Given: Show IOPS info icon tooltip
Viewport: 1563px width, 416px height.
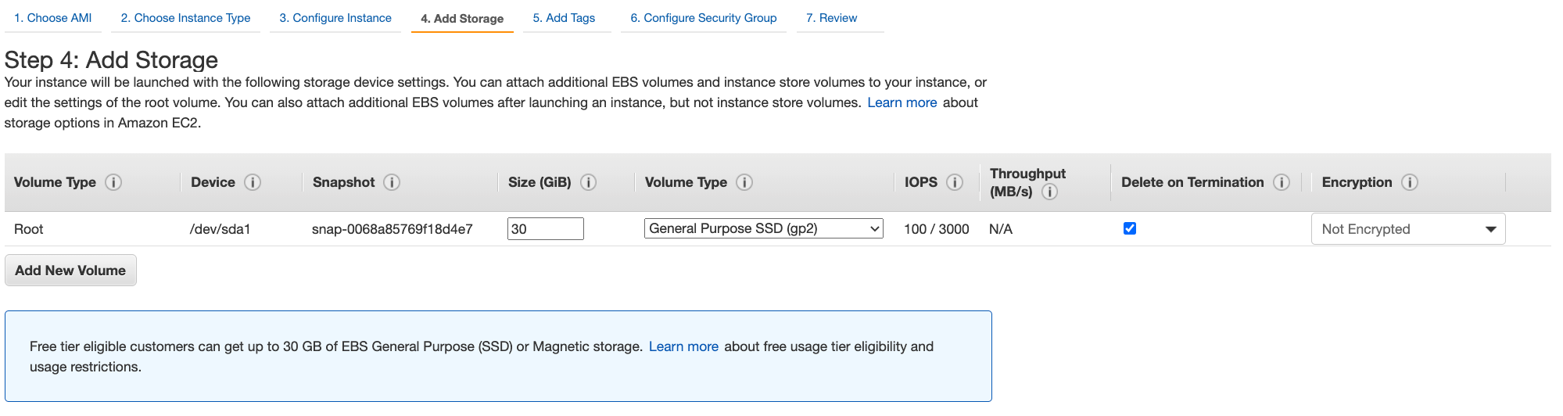Looking at the screenshot, I should pyautogui.click(x=955, y=182).
